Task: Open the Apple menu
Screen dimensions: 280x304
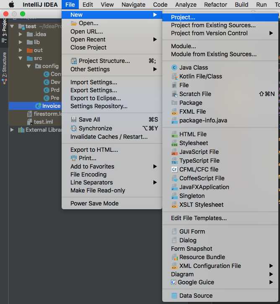Action: [12, 5]
